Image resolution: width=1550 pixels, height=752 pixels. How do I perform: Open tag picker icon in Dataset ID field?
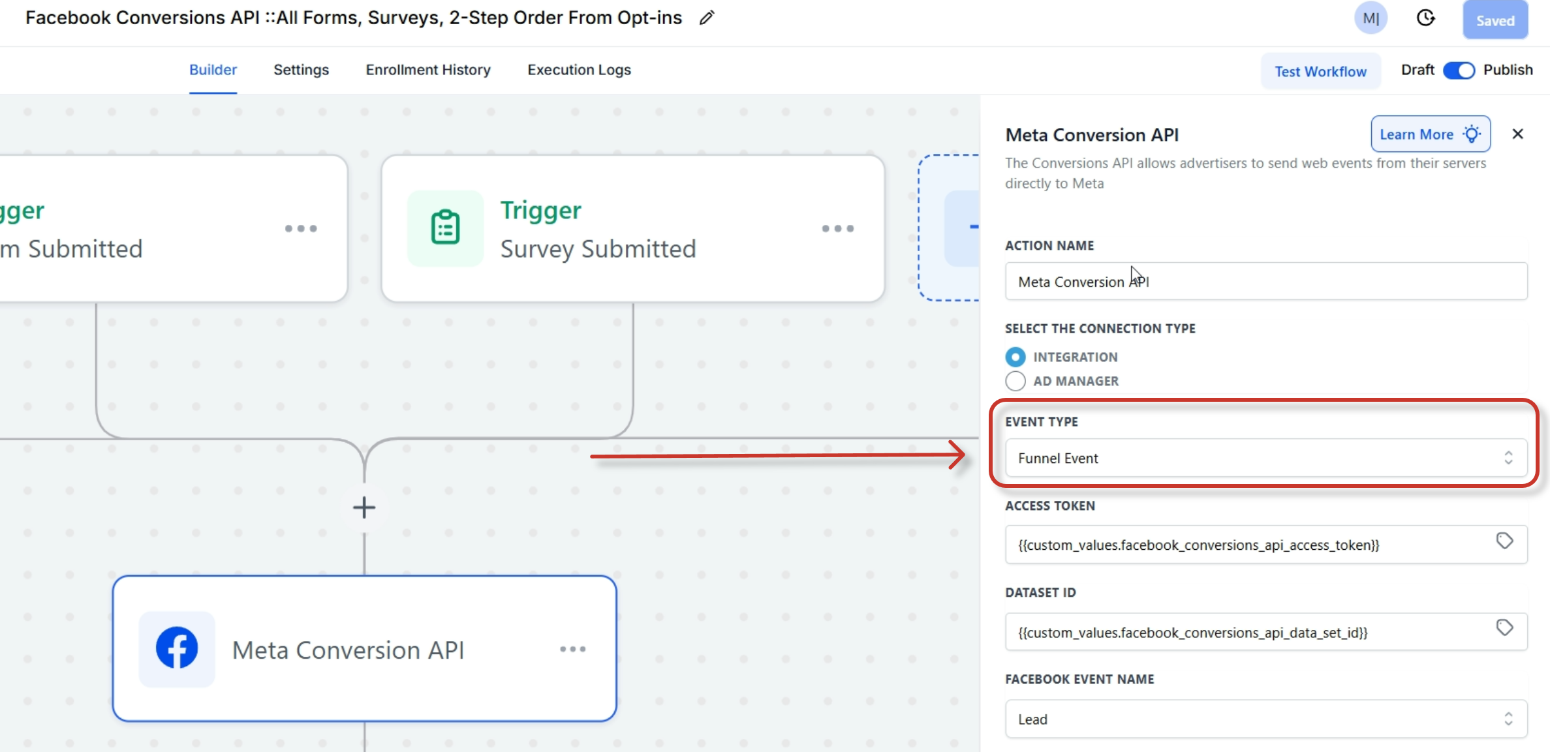(1504, 628)
